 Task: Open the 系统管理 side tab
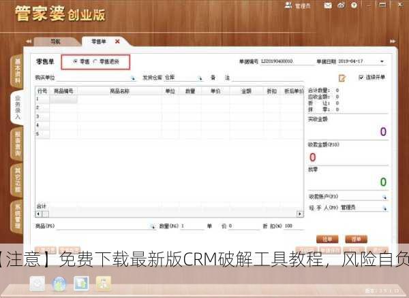coord(18,216)
